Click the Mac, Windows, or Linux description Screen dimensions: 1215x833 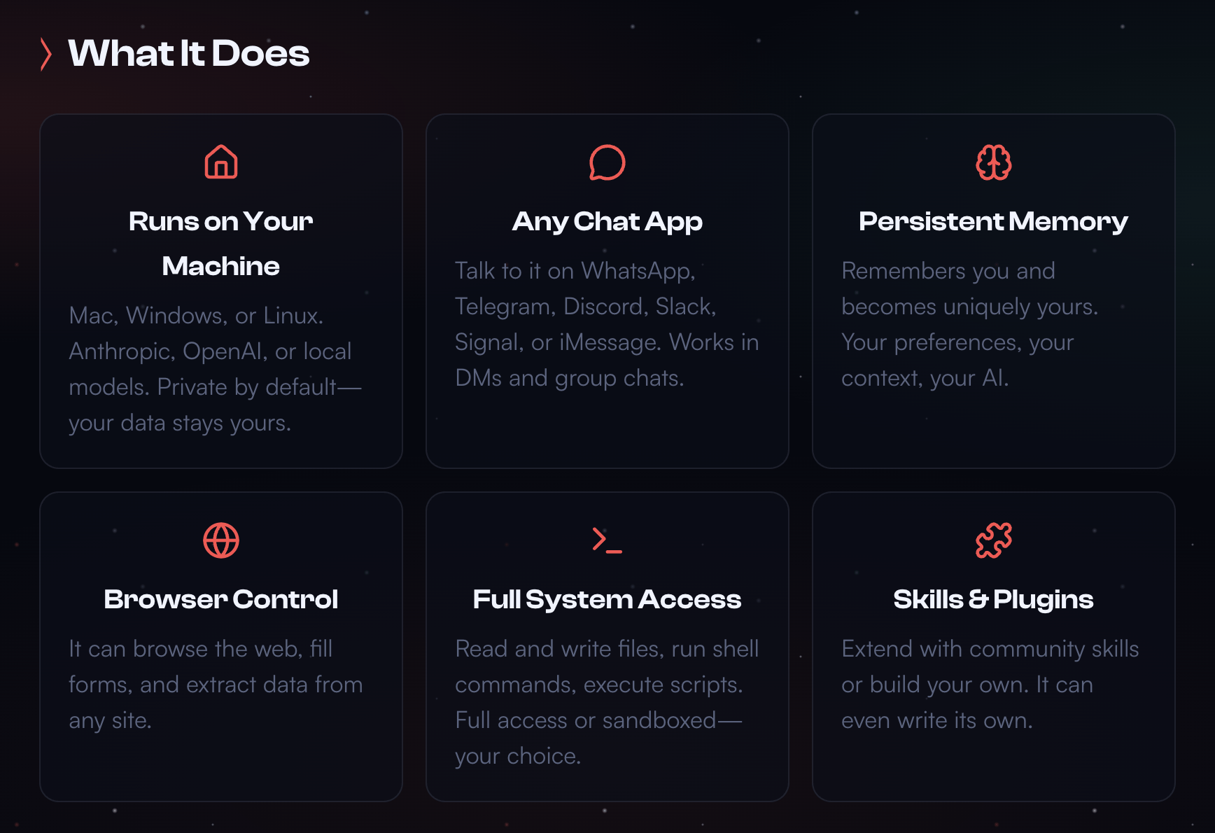coord(214,369)
